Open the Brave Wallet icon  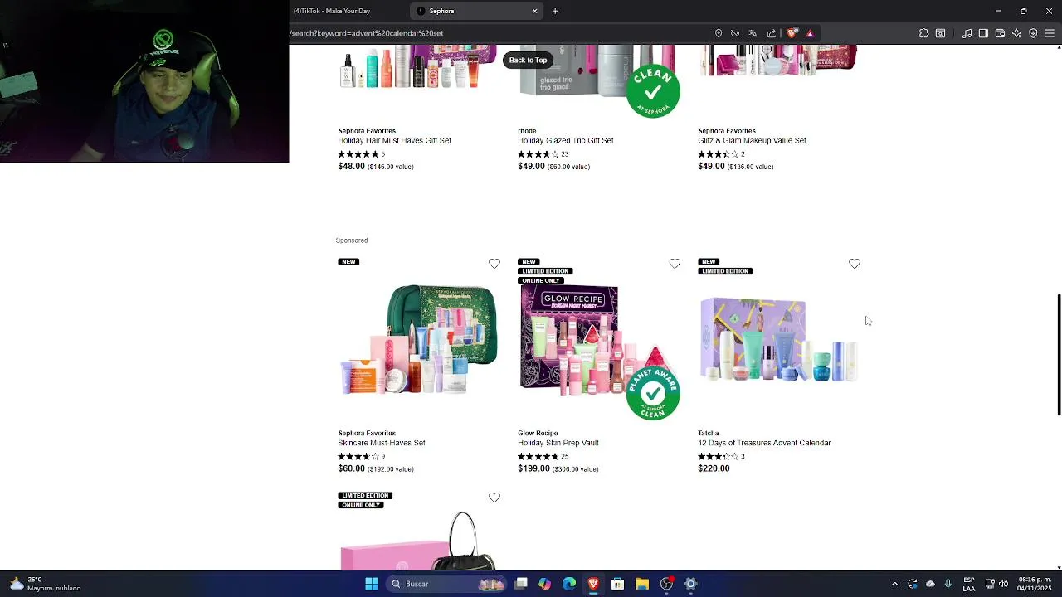(x=1000, y=33)
